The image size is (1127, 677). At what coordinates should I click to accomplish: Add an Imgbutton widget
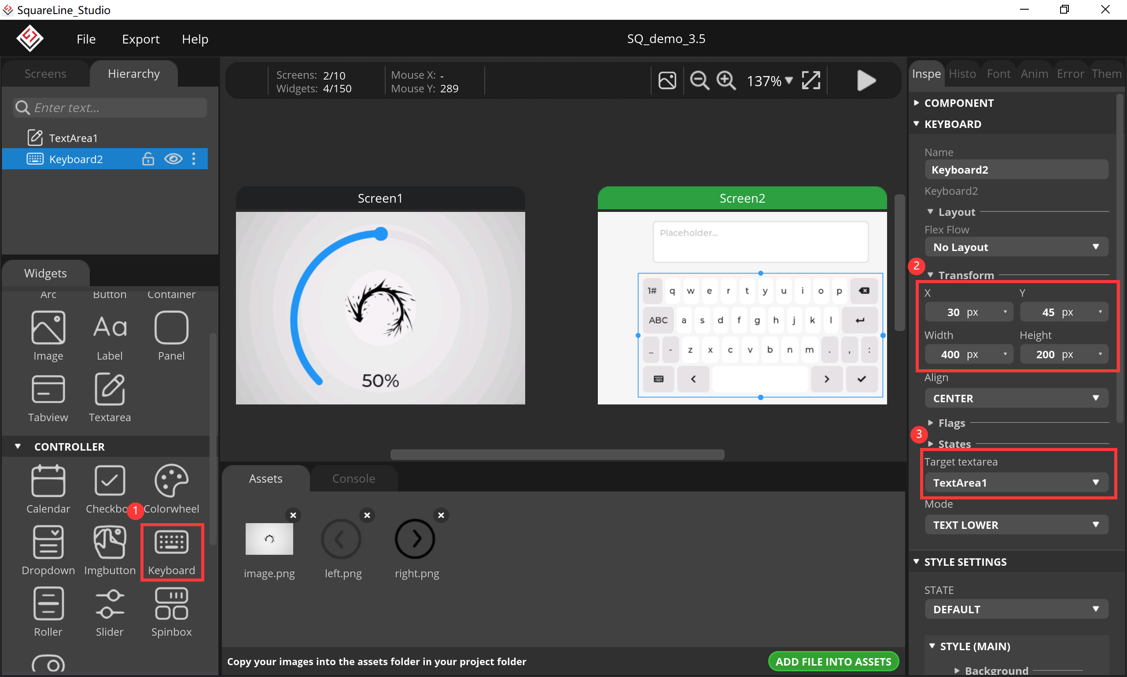click(x=110, y=551)
